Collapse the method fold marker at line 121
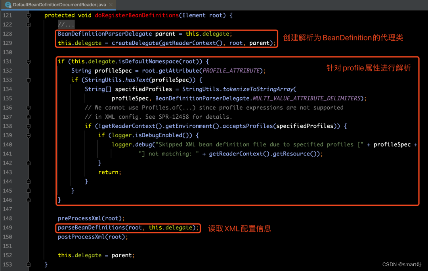Viewport: 428px width, 271px height. (x=29, y=15)
